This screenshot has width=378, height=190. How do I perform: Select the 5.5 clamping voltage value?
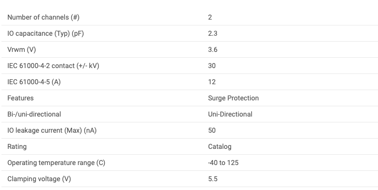point(213,179)
